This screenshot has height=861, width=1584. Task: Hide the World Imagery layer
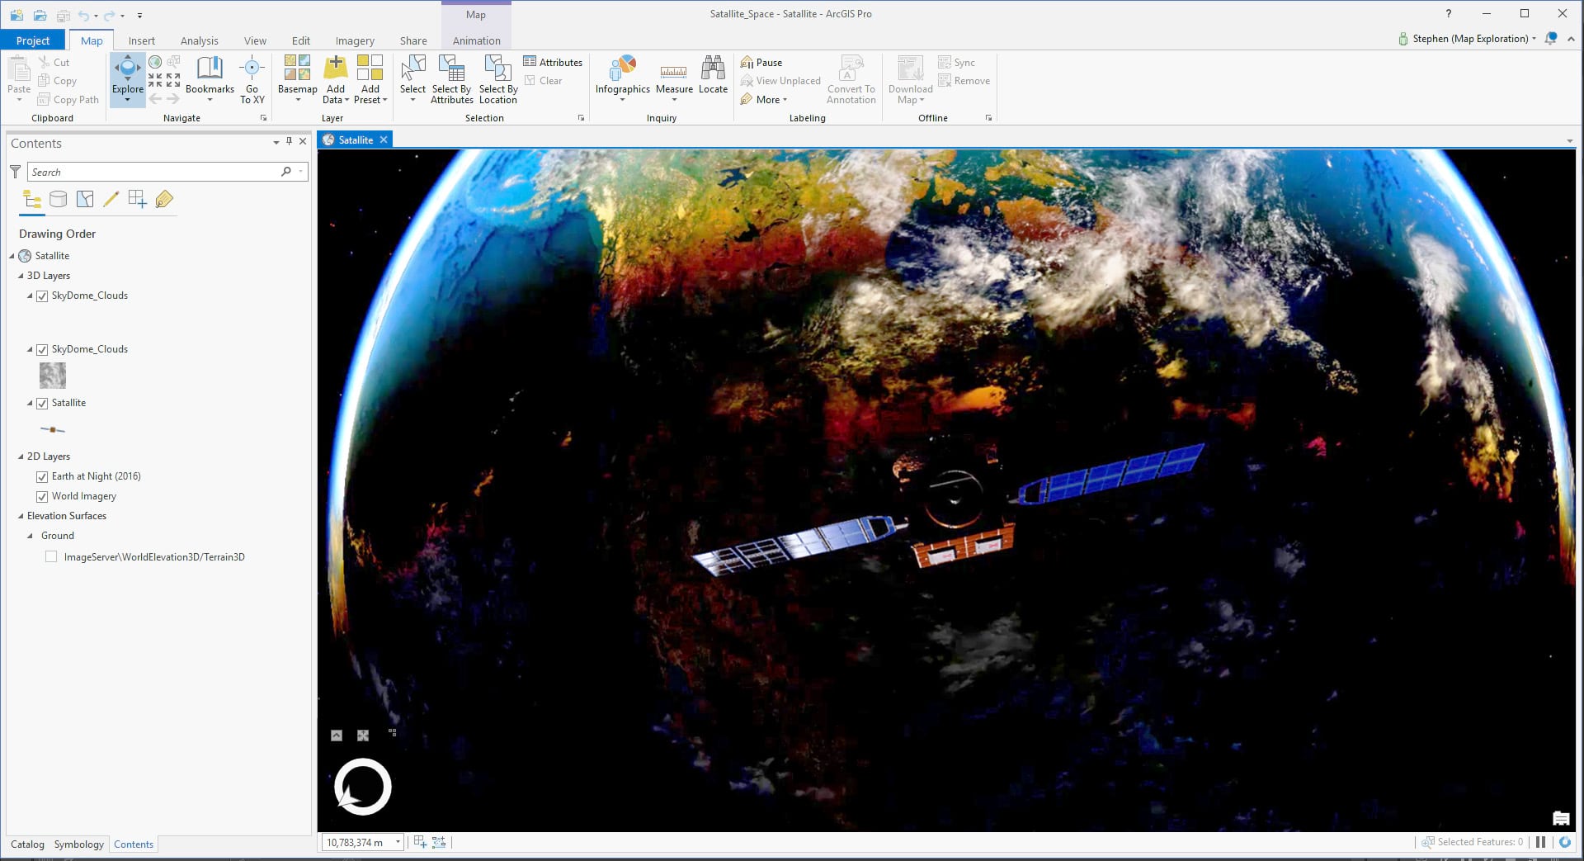point(42,497)
